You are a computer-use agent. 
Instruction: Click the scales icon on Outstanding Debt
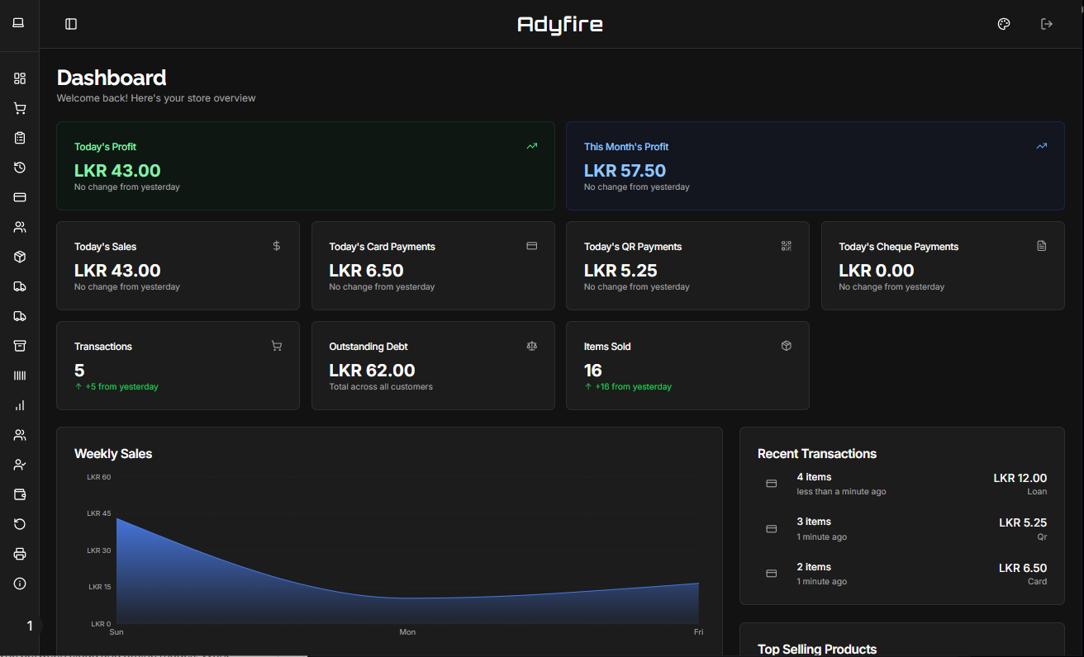(x=532, y=346)
